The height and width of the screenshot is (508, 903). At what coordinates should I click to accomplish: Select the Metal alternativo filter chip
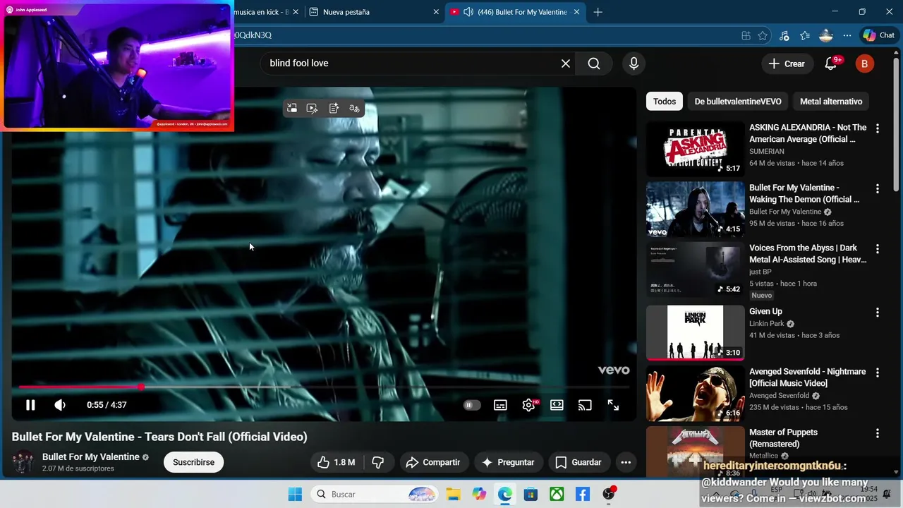[831, 102]
